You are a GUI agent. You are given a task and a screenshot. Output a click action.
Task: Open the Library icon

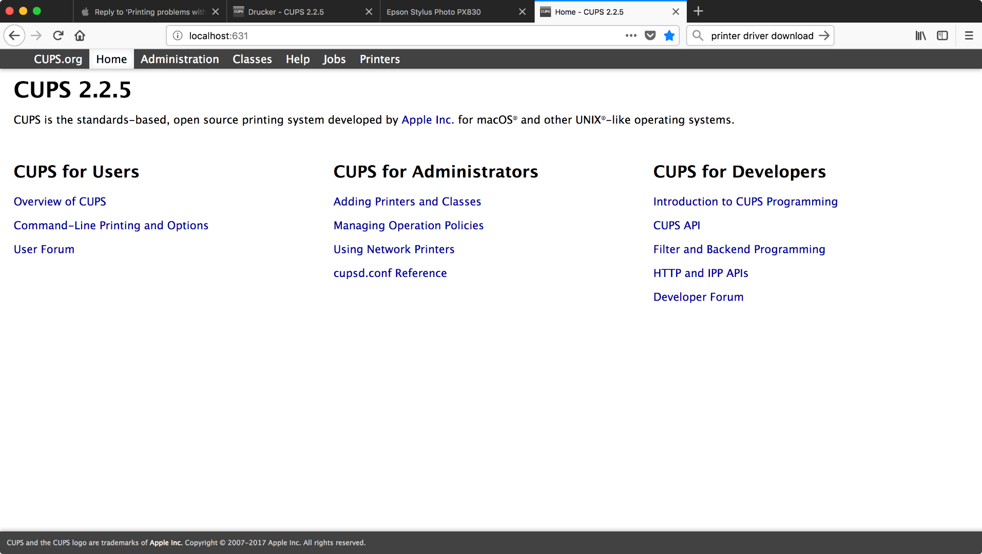click(920, 35)
